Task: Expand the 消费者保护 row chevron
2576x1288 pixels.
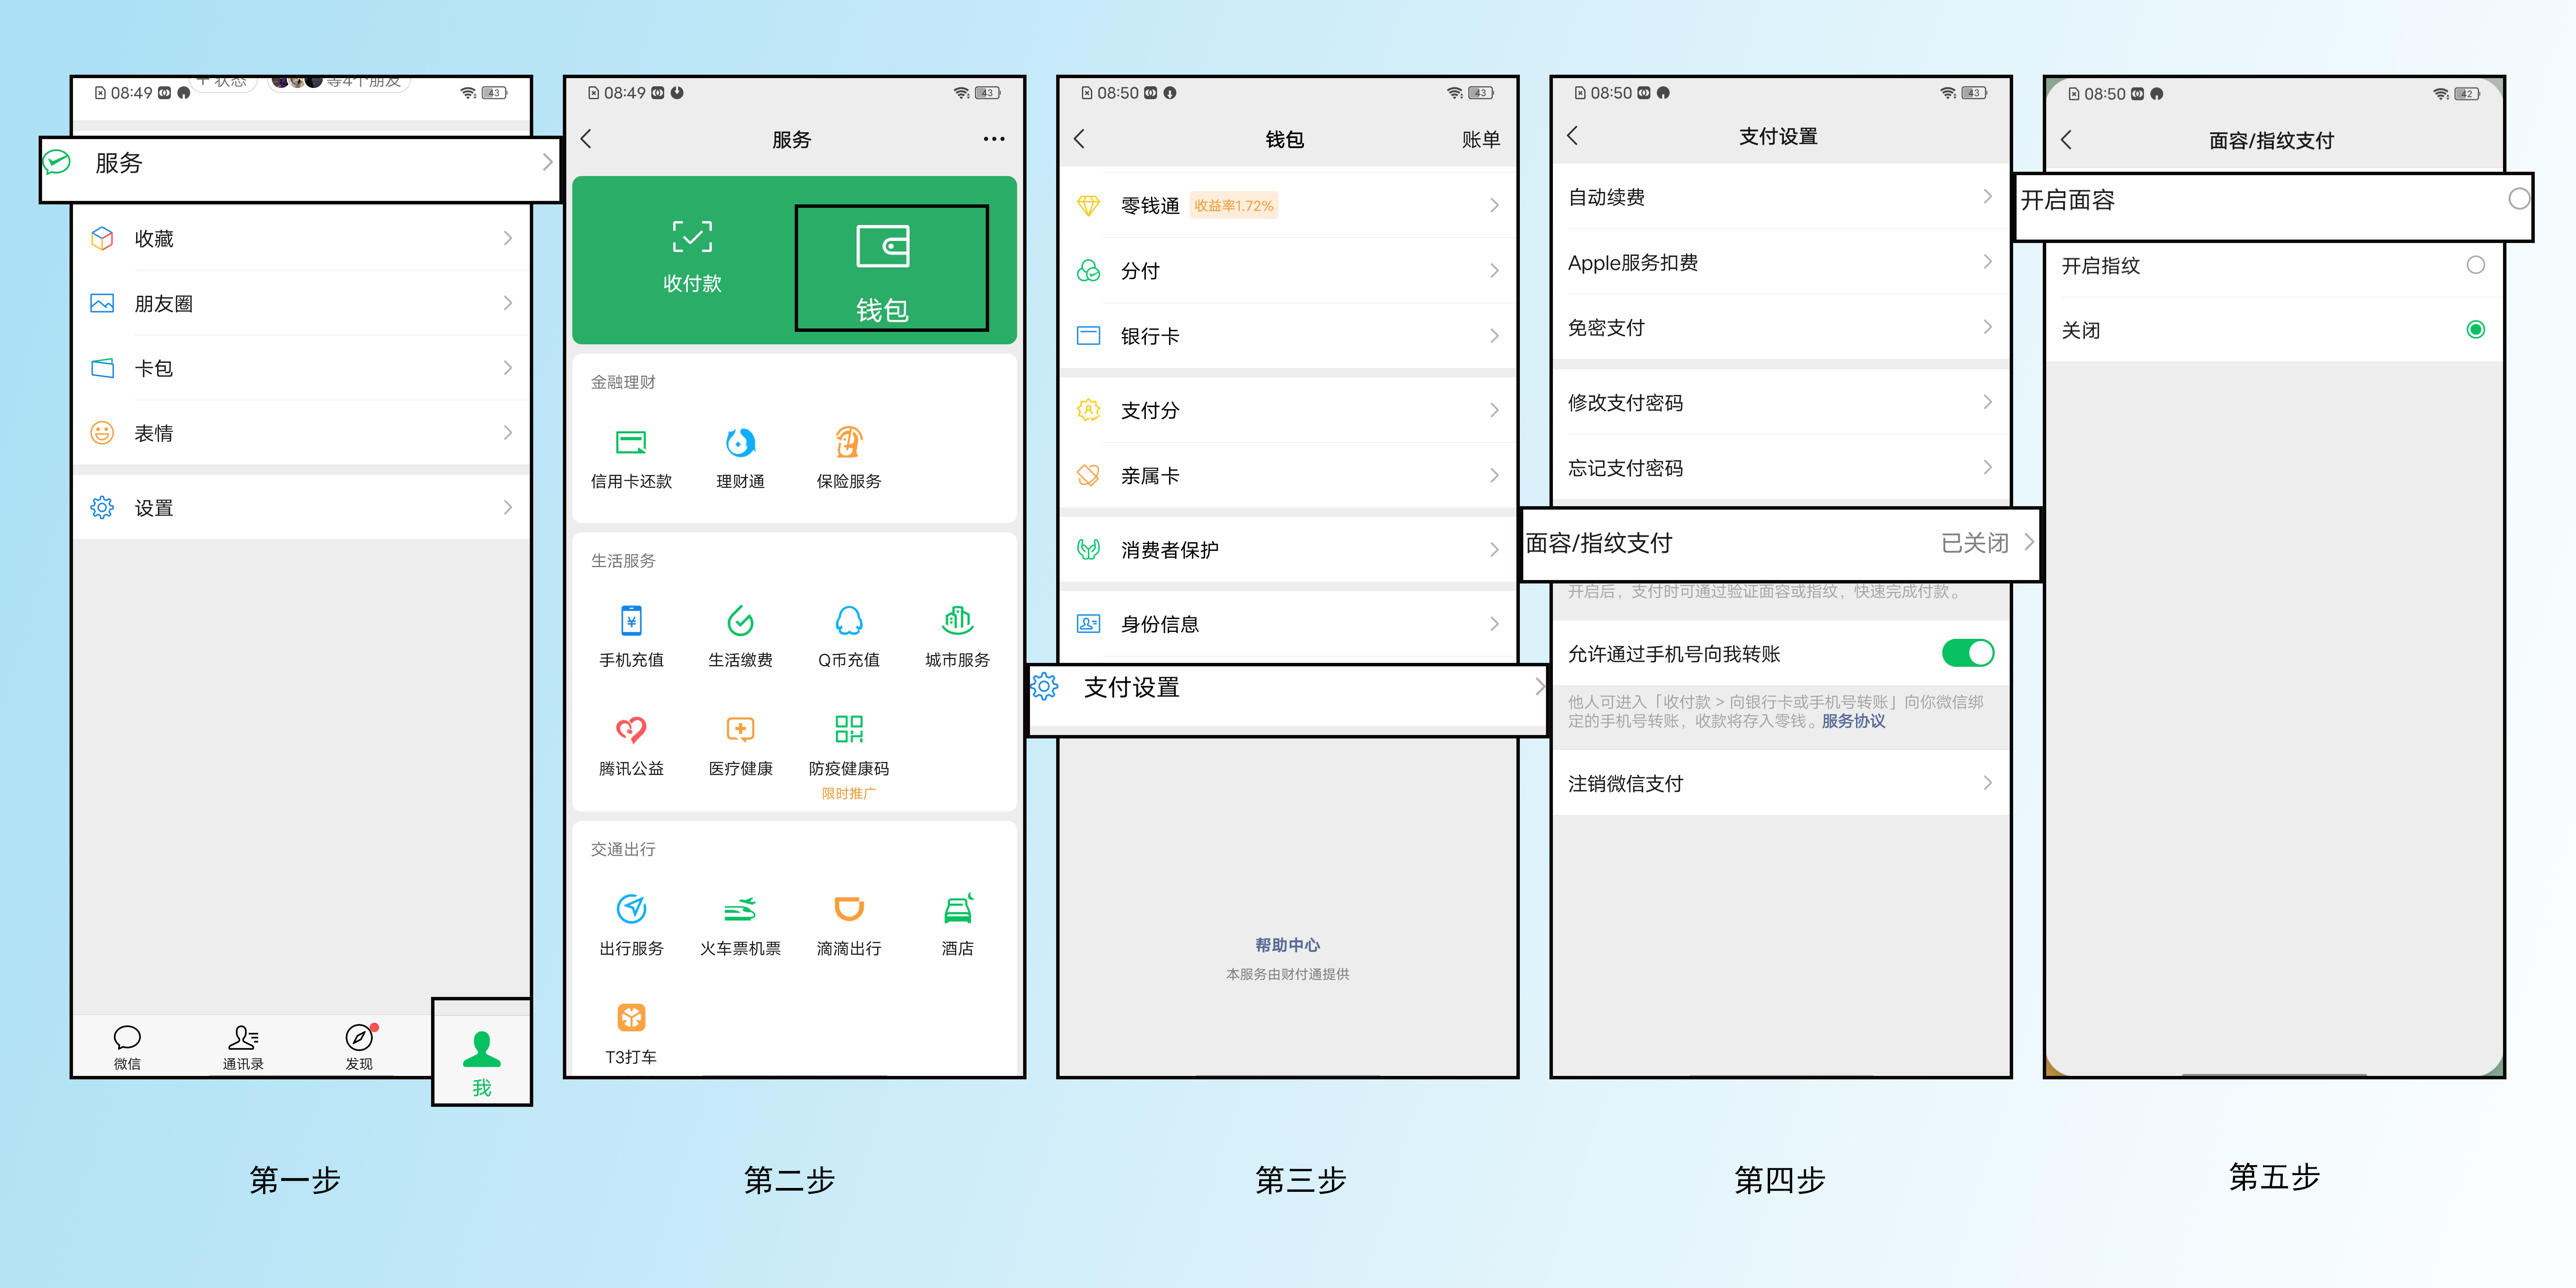Action: tap(1494, 550)
